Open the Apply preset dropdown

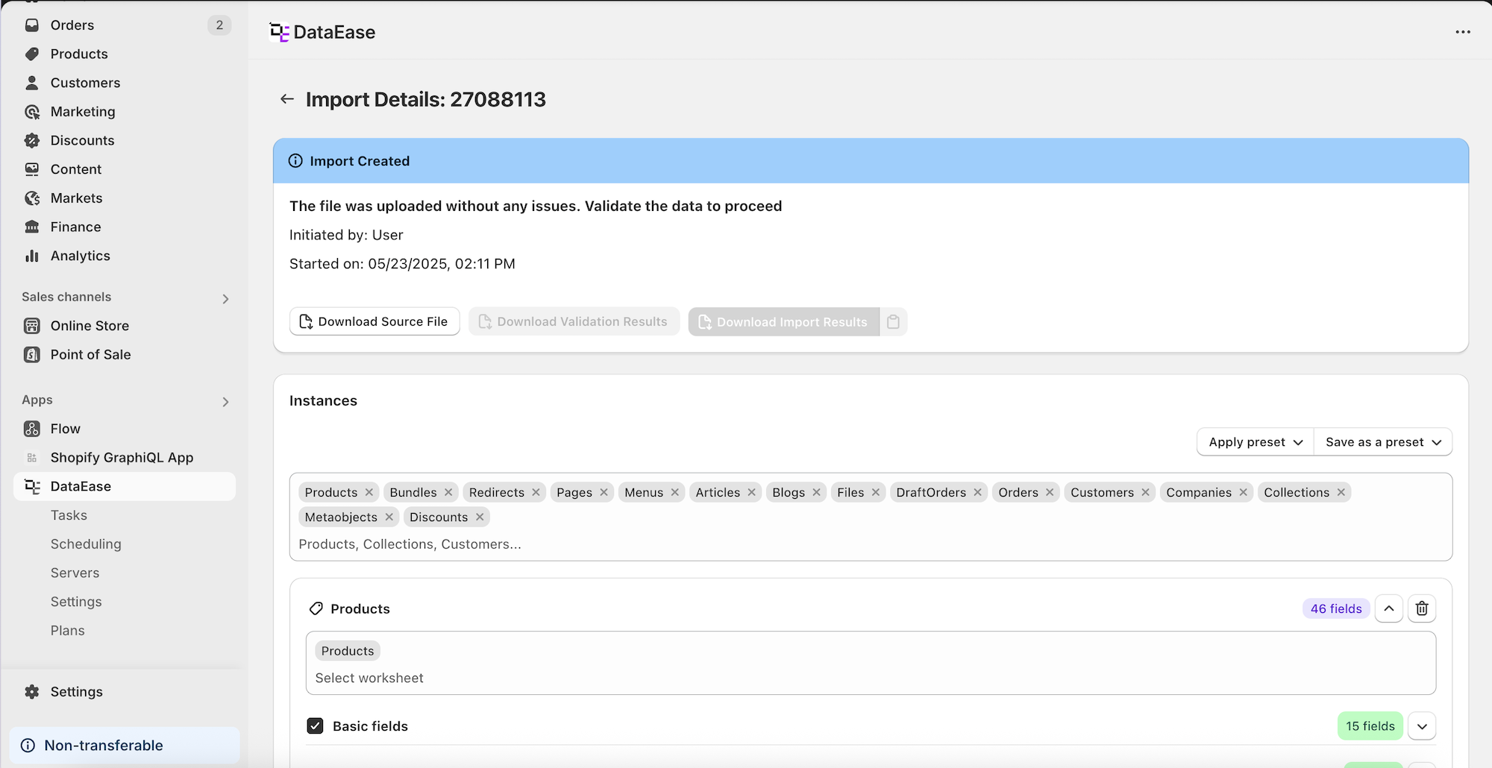pyautogui.click(x=1256, y=441)
